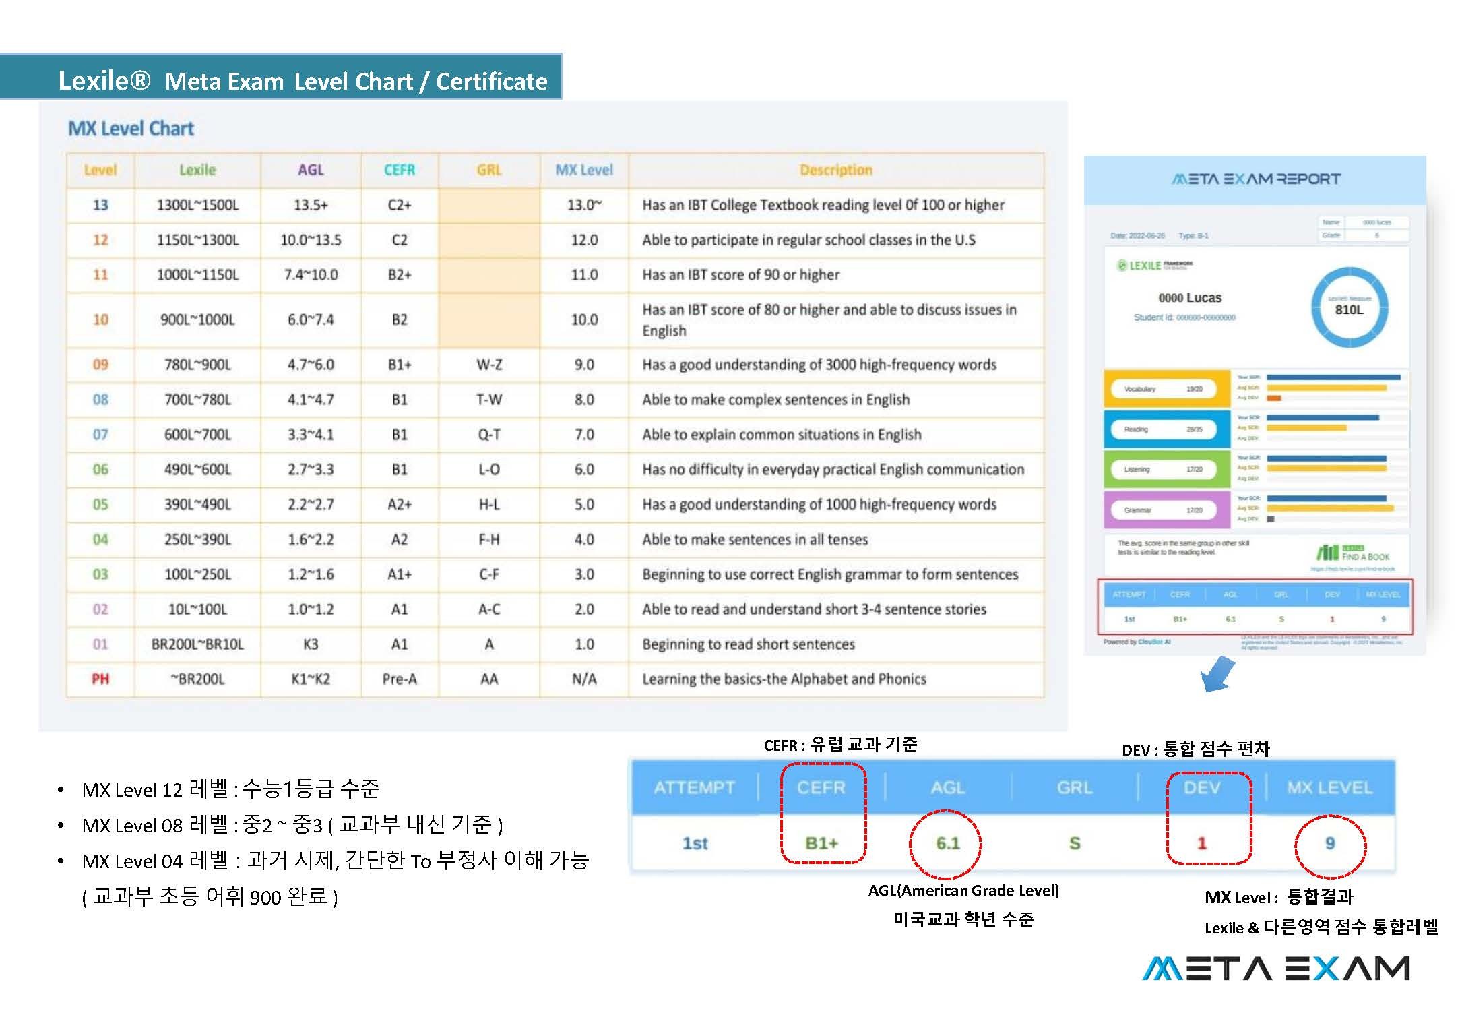Select the '780L~900L' Lexile cell
This screenshot has height=1011, width=1460.
pos(197,365)
